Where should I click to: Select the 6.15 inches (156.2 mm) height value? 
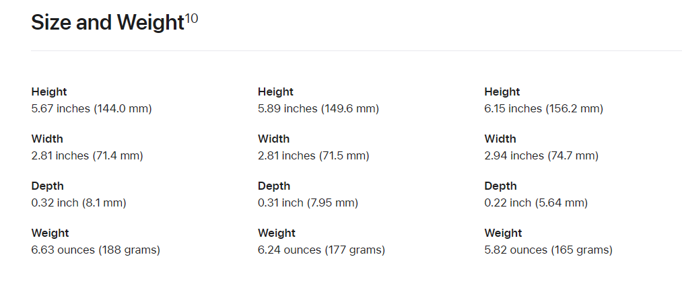pos(543,109)
